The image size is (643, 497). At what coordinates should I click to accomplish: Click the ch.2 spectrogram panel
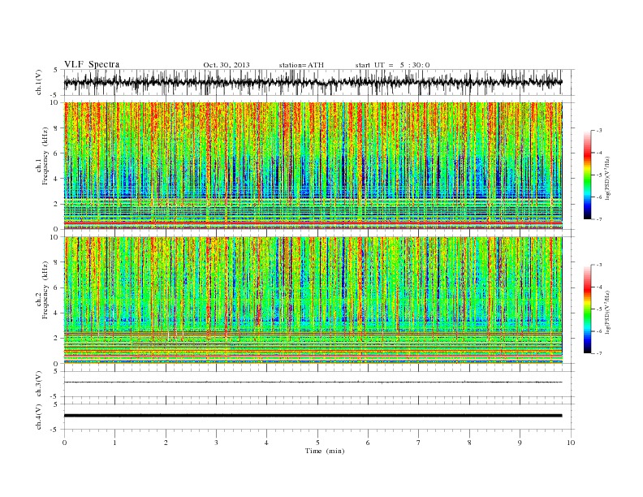[x=313, y=300]
